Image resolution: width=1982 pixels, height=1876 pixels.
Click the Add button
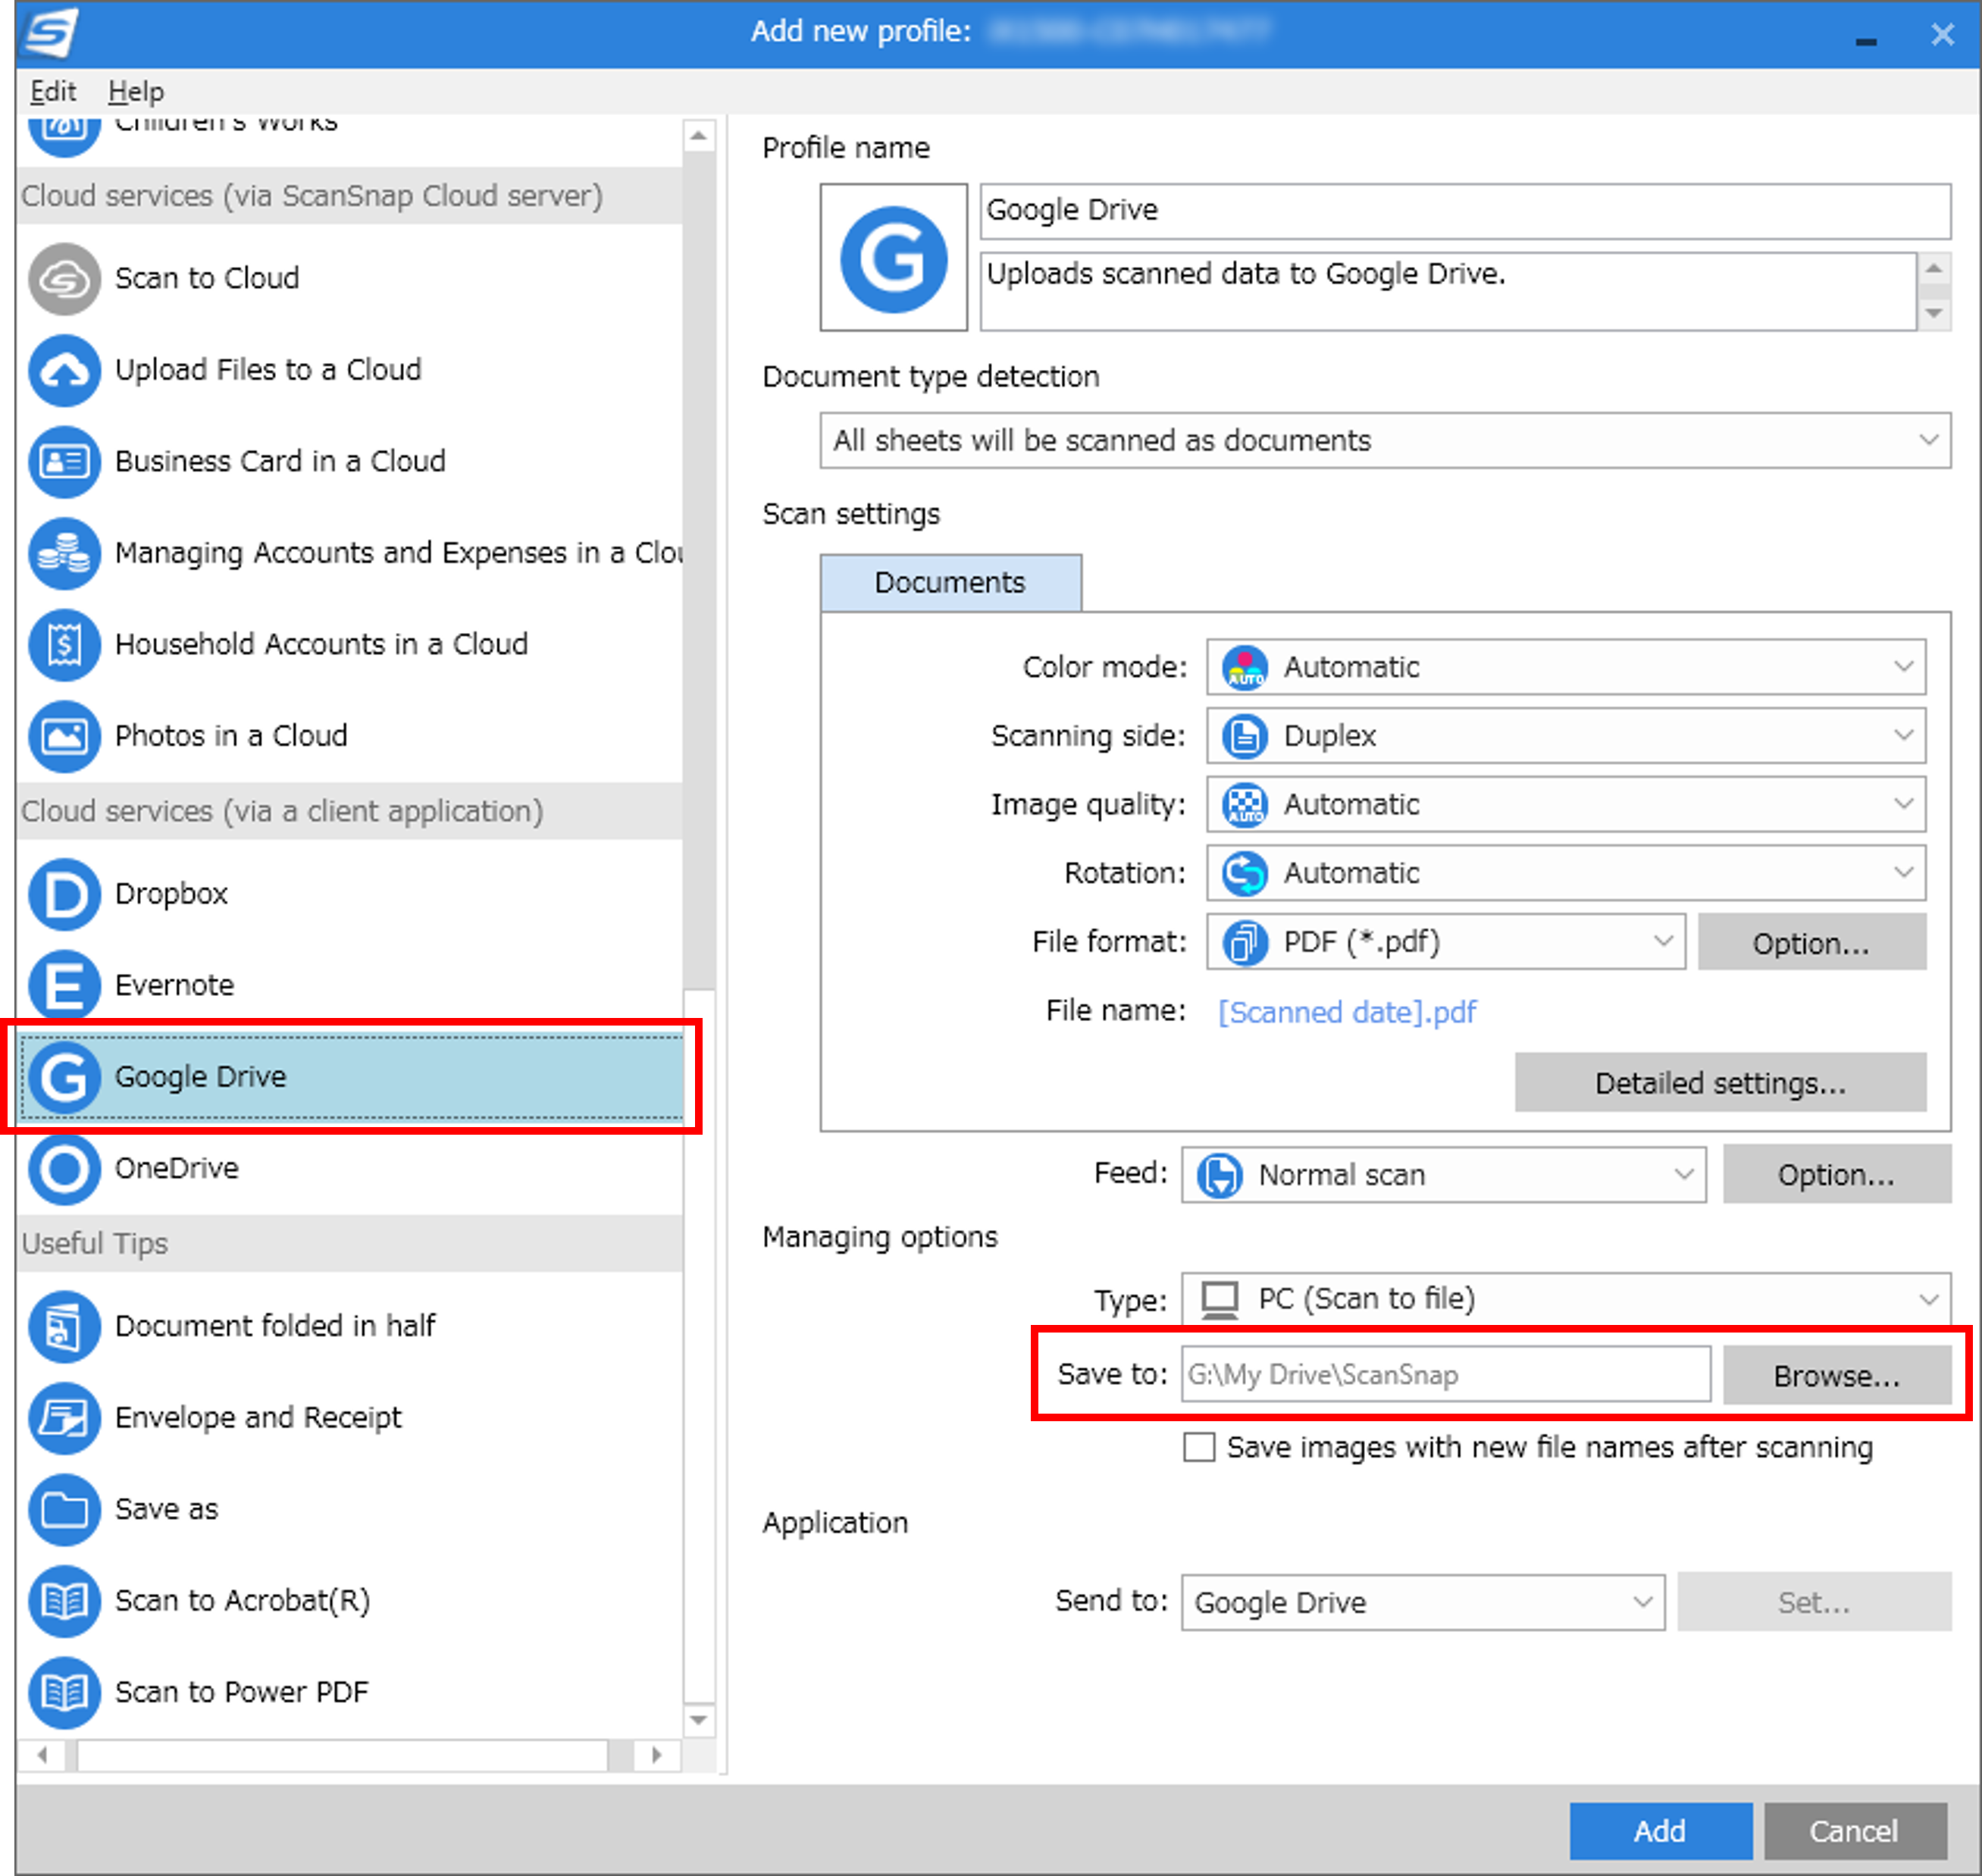[x=1660, y=1831]
